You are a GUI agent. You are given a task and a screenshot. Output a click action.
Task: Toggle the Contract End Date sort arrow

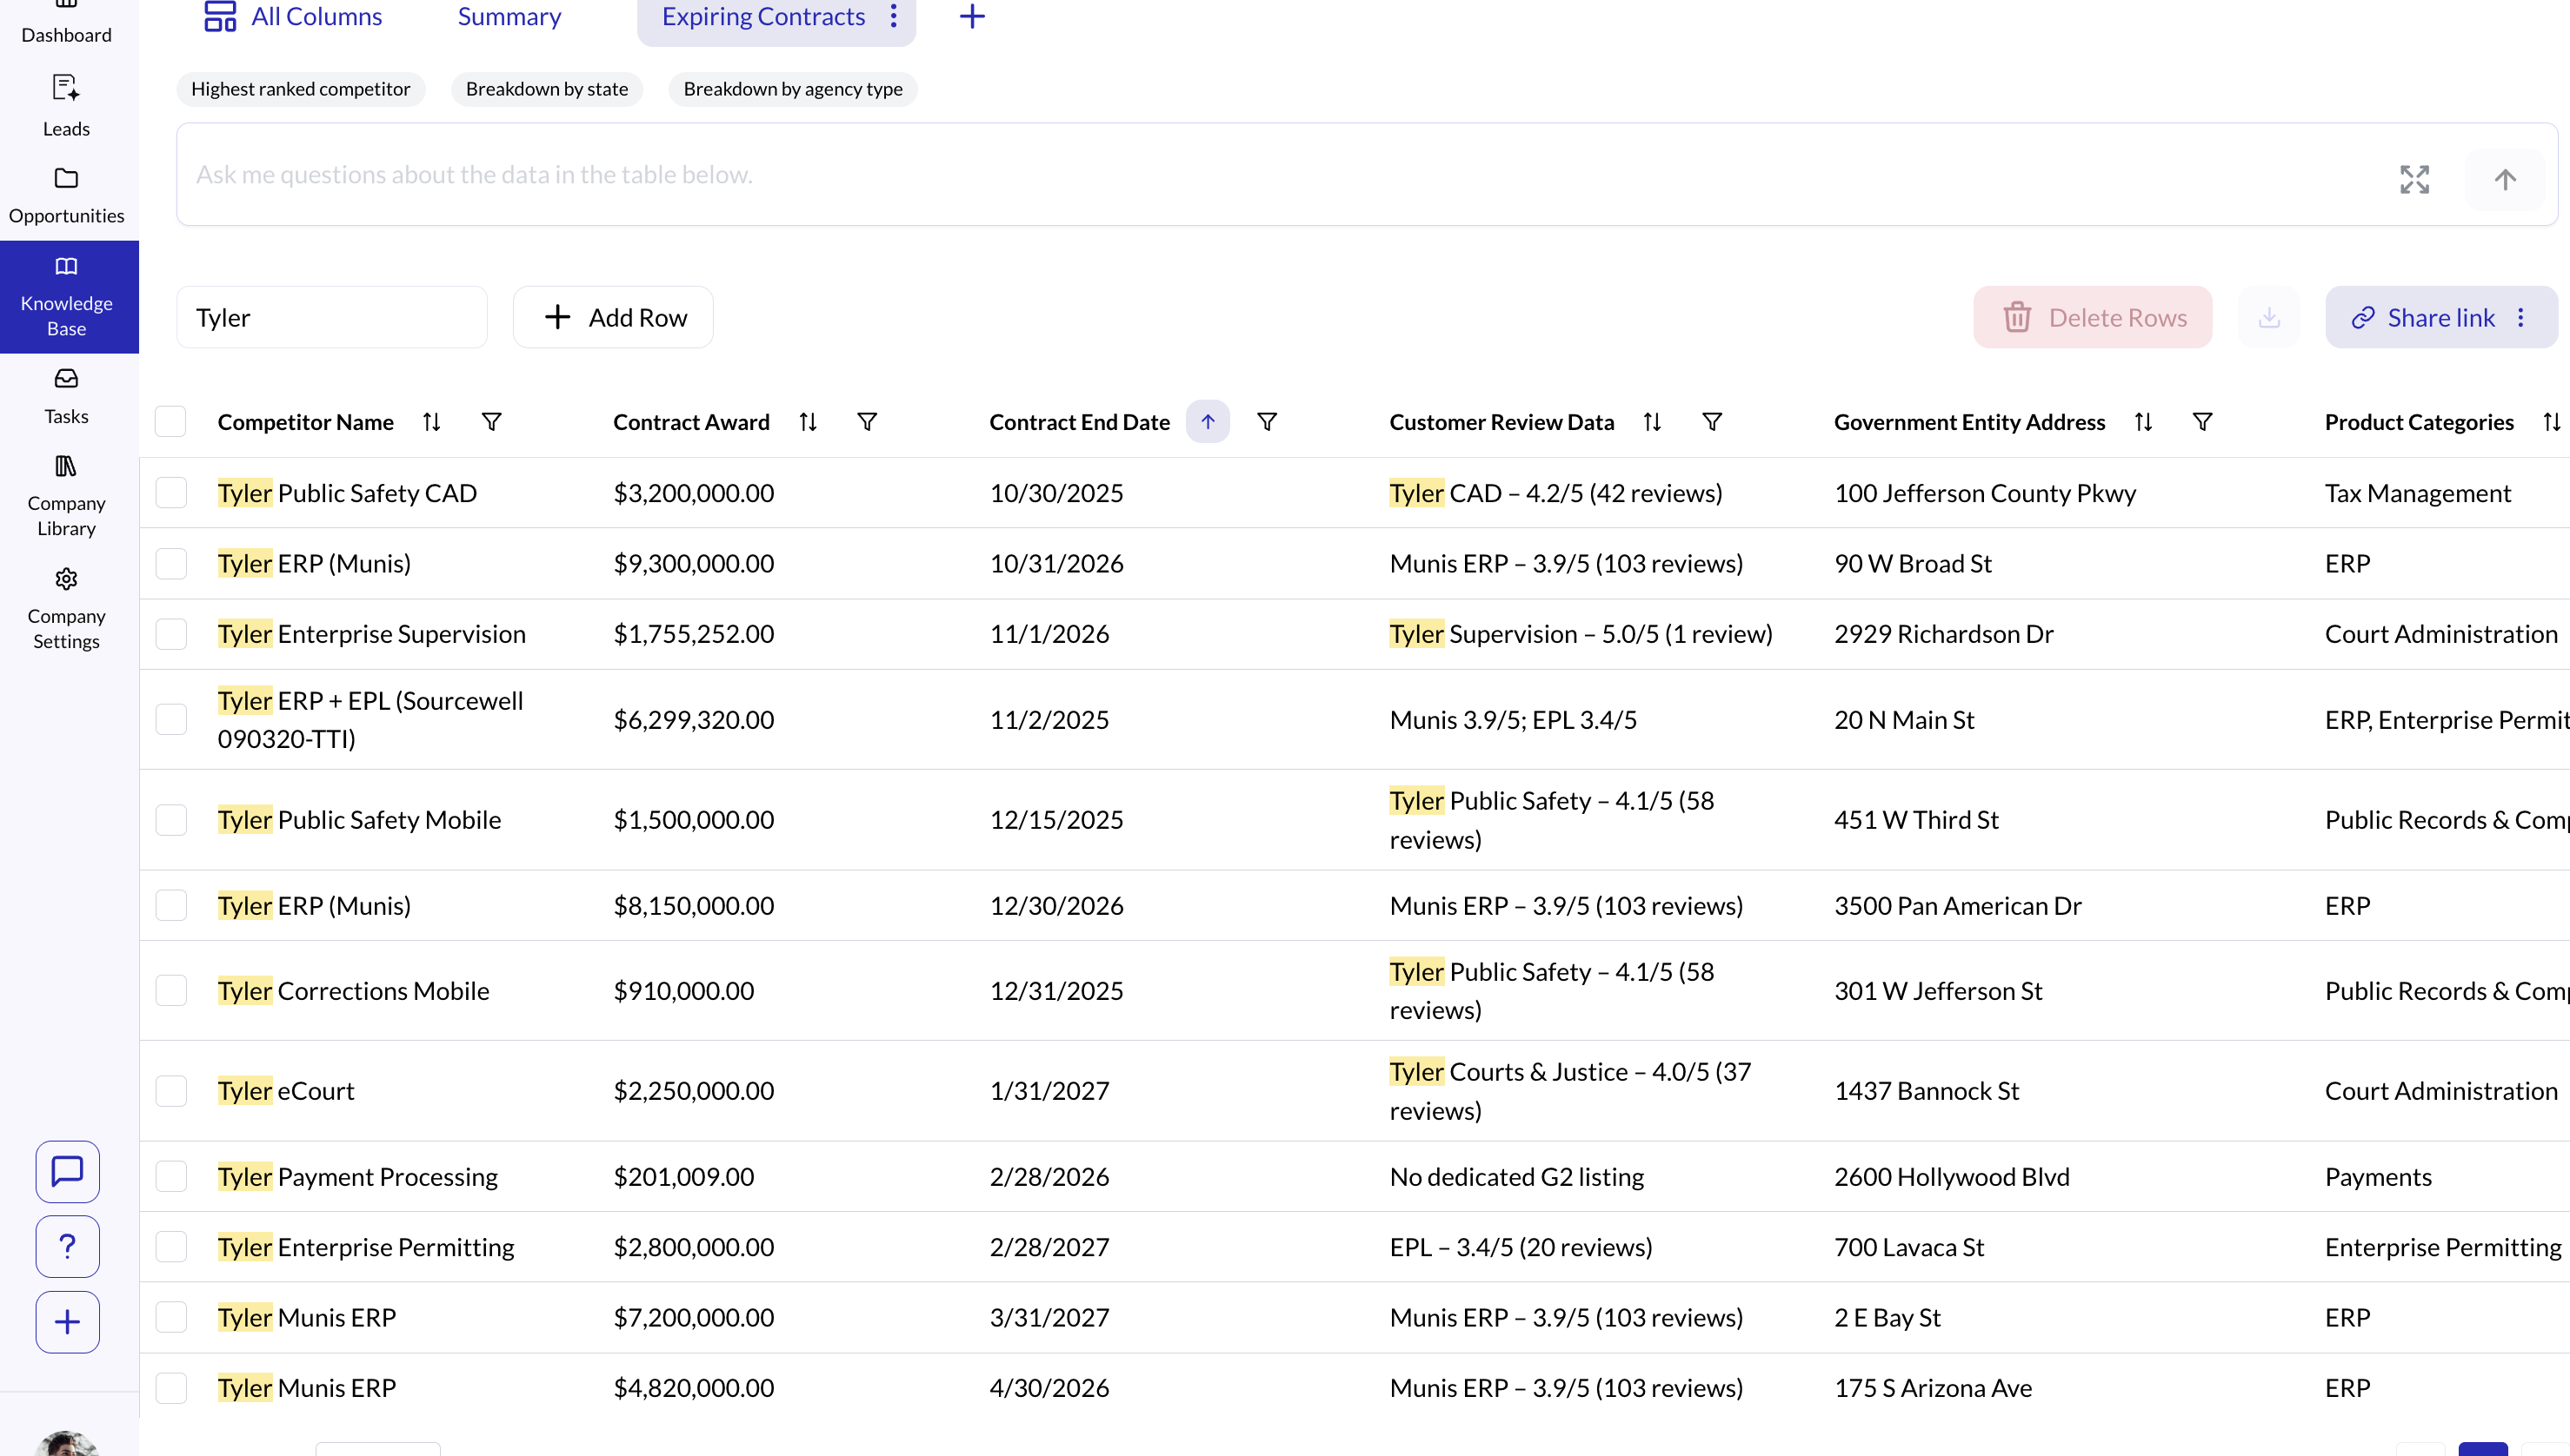(1207, 422)
